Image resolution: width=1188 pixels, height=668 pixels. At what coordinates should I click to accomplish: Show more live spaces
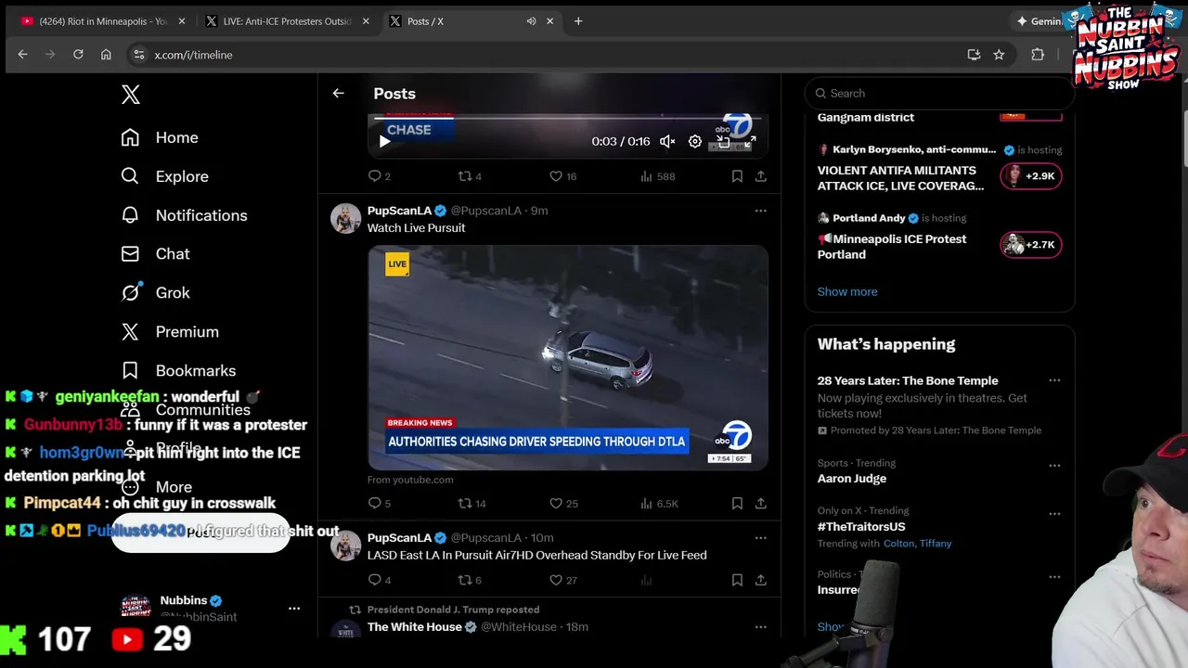coord(847,291)
